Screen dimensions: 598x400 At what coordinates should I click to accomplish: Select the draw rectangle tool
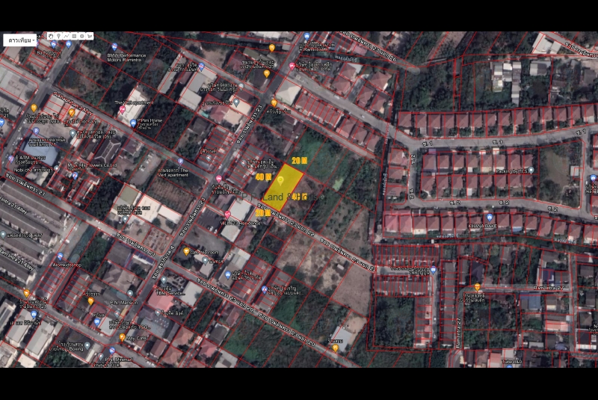(74, 36)
